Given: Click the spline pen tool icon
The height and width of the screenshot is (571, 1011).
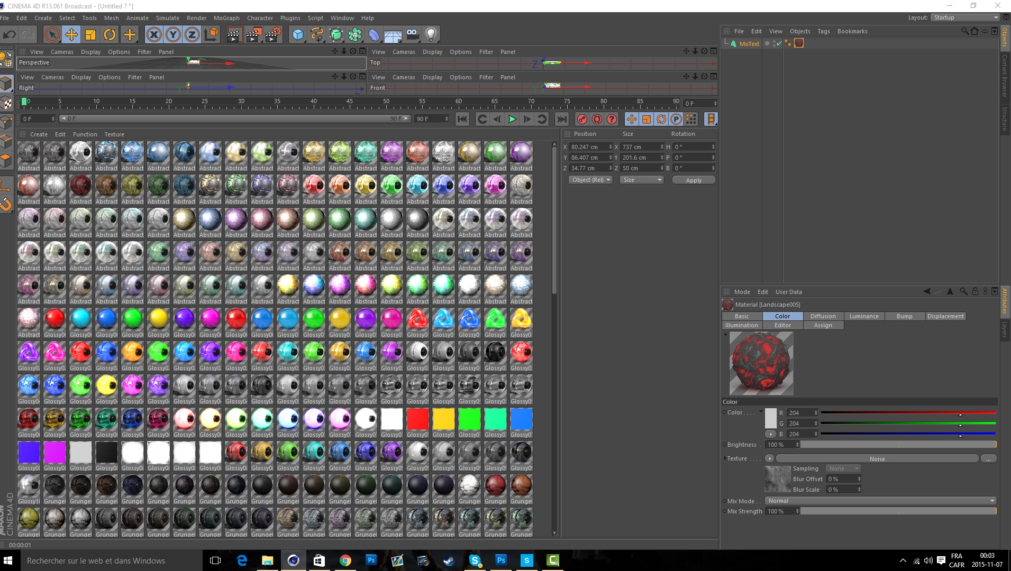Looking at the screenshot, I should [x=317, y=35].
